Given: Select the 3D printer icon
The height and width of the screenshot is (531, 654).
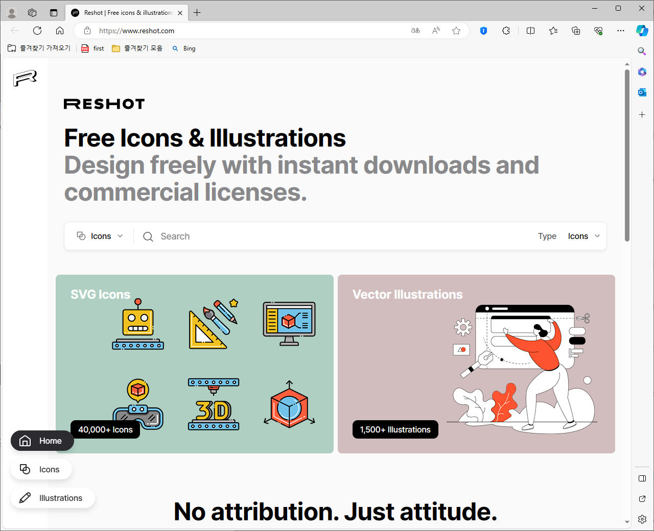Looking at the screenshot, I should (x=214, y=404).
